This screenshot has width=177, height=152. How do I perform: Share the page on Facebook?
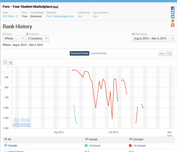(x=173, y=8)
